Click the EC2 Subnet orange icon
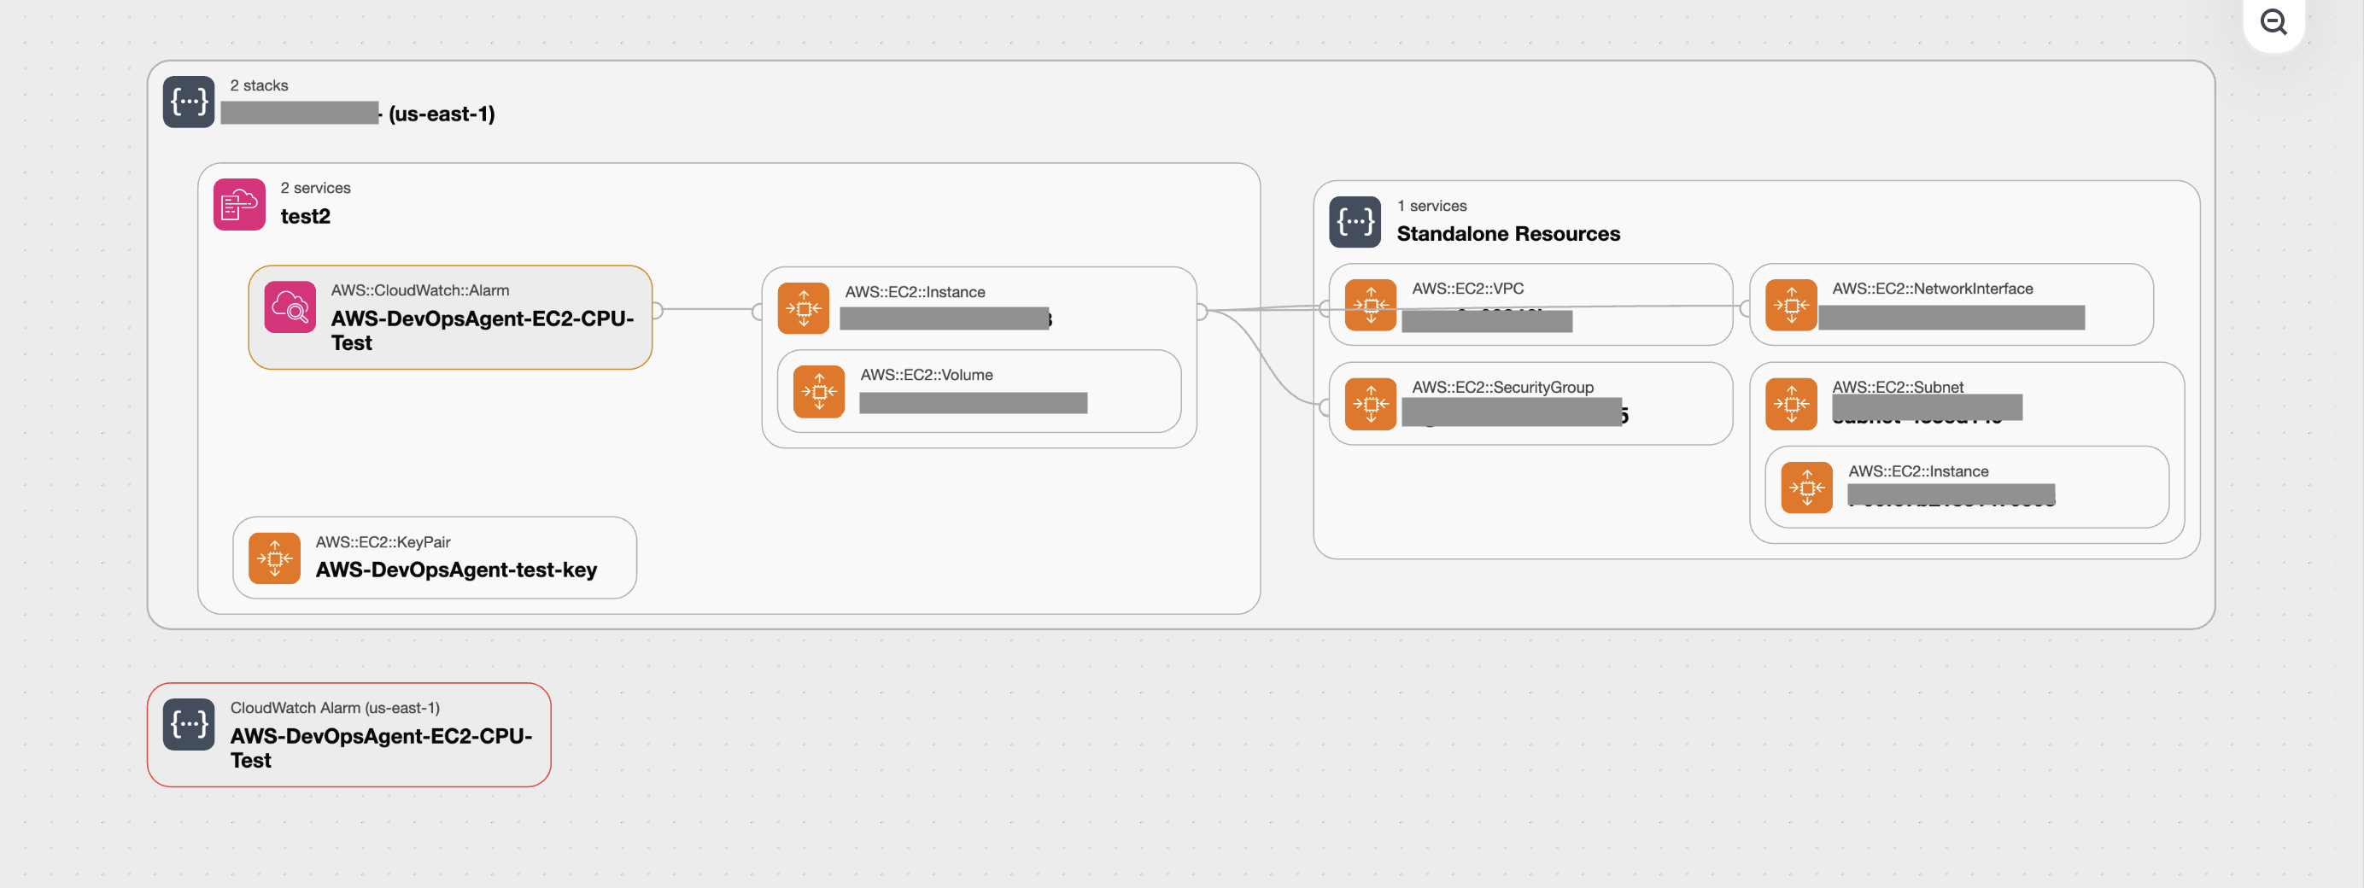This screenshot has width=2364, height=888. (x=1790, y=404)
